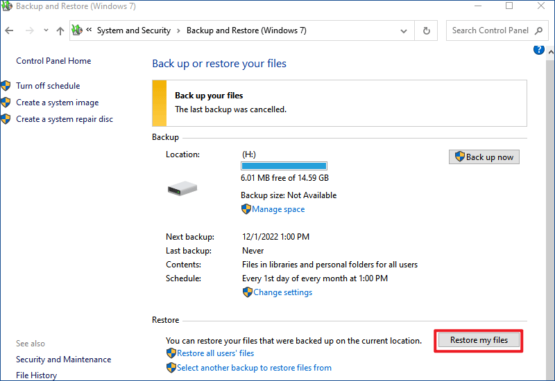Click the Control Panel address bar icon
Viewport: 555px width, 381px height.
pyautogui.click(x=77, y=30)
